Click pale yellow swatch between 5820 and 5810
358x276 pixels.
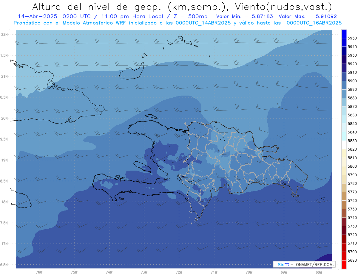344,153
